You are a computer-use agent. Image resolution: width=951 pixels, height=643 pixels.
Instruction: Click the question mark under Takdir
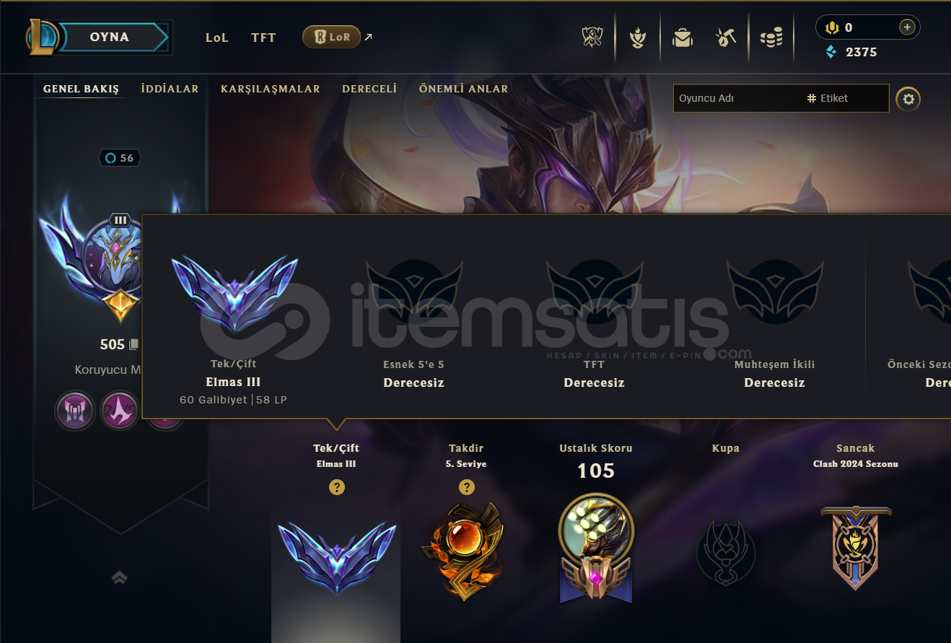tap(467, 487)
